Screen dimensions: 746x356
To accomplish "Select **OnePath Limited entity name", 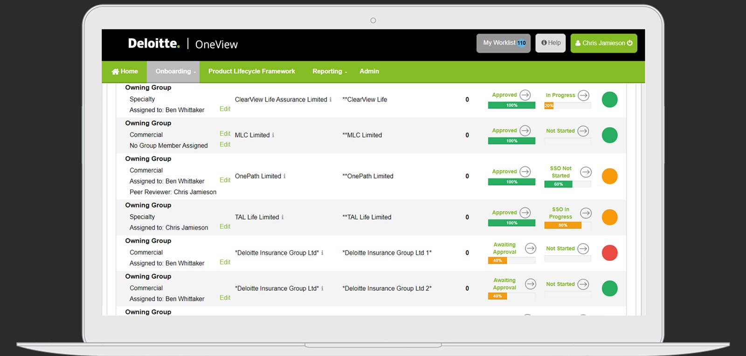I will pyautogui.click(x=368, y=176).
